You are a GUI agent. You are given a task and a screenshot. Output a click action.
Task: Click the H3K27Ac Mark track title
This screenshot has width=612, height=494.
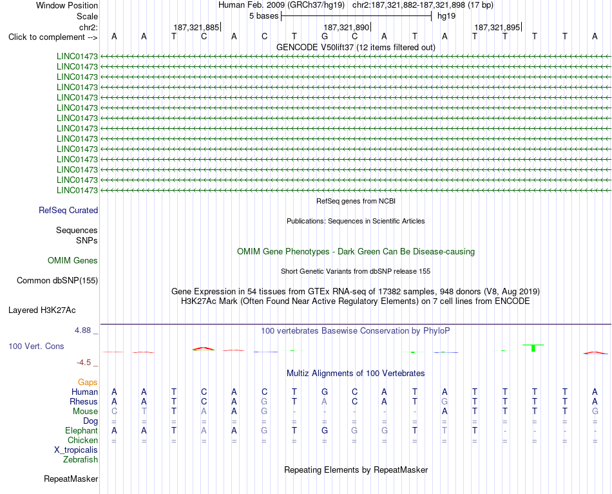(356, 301)
